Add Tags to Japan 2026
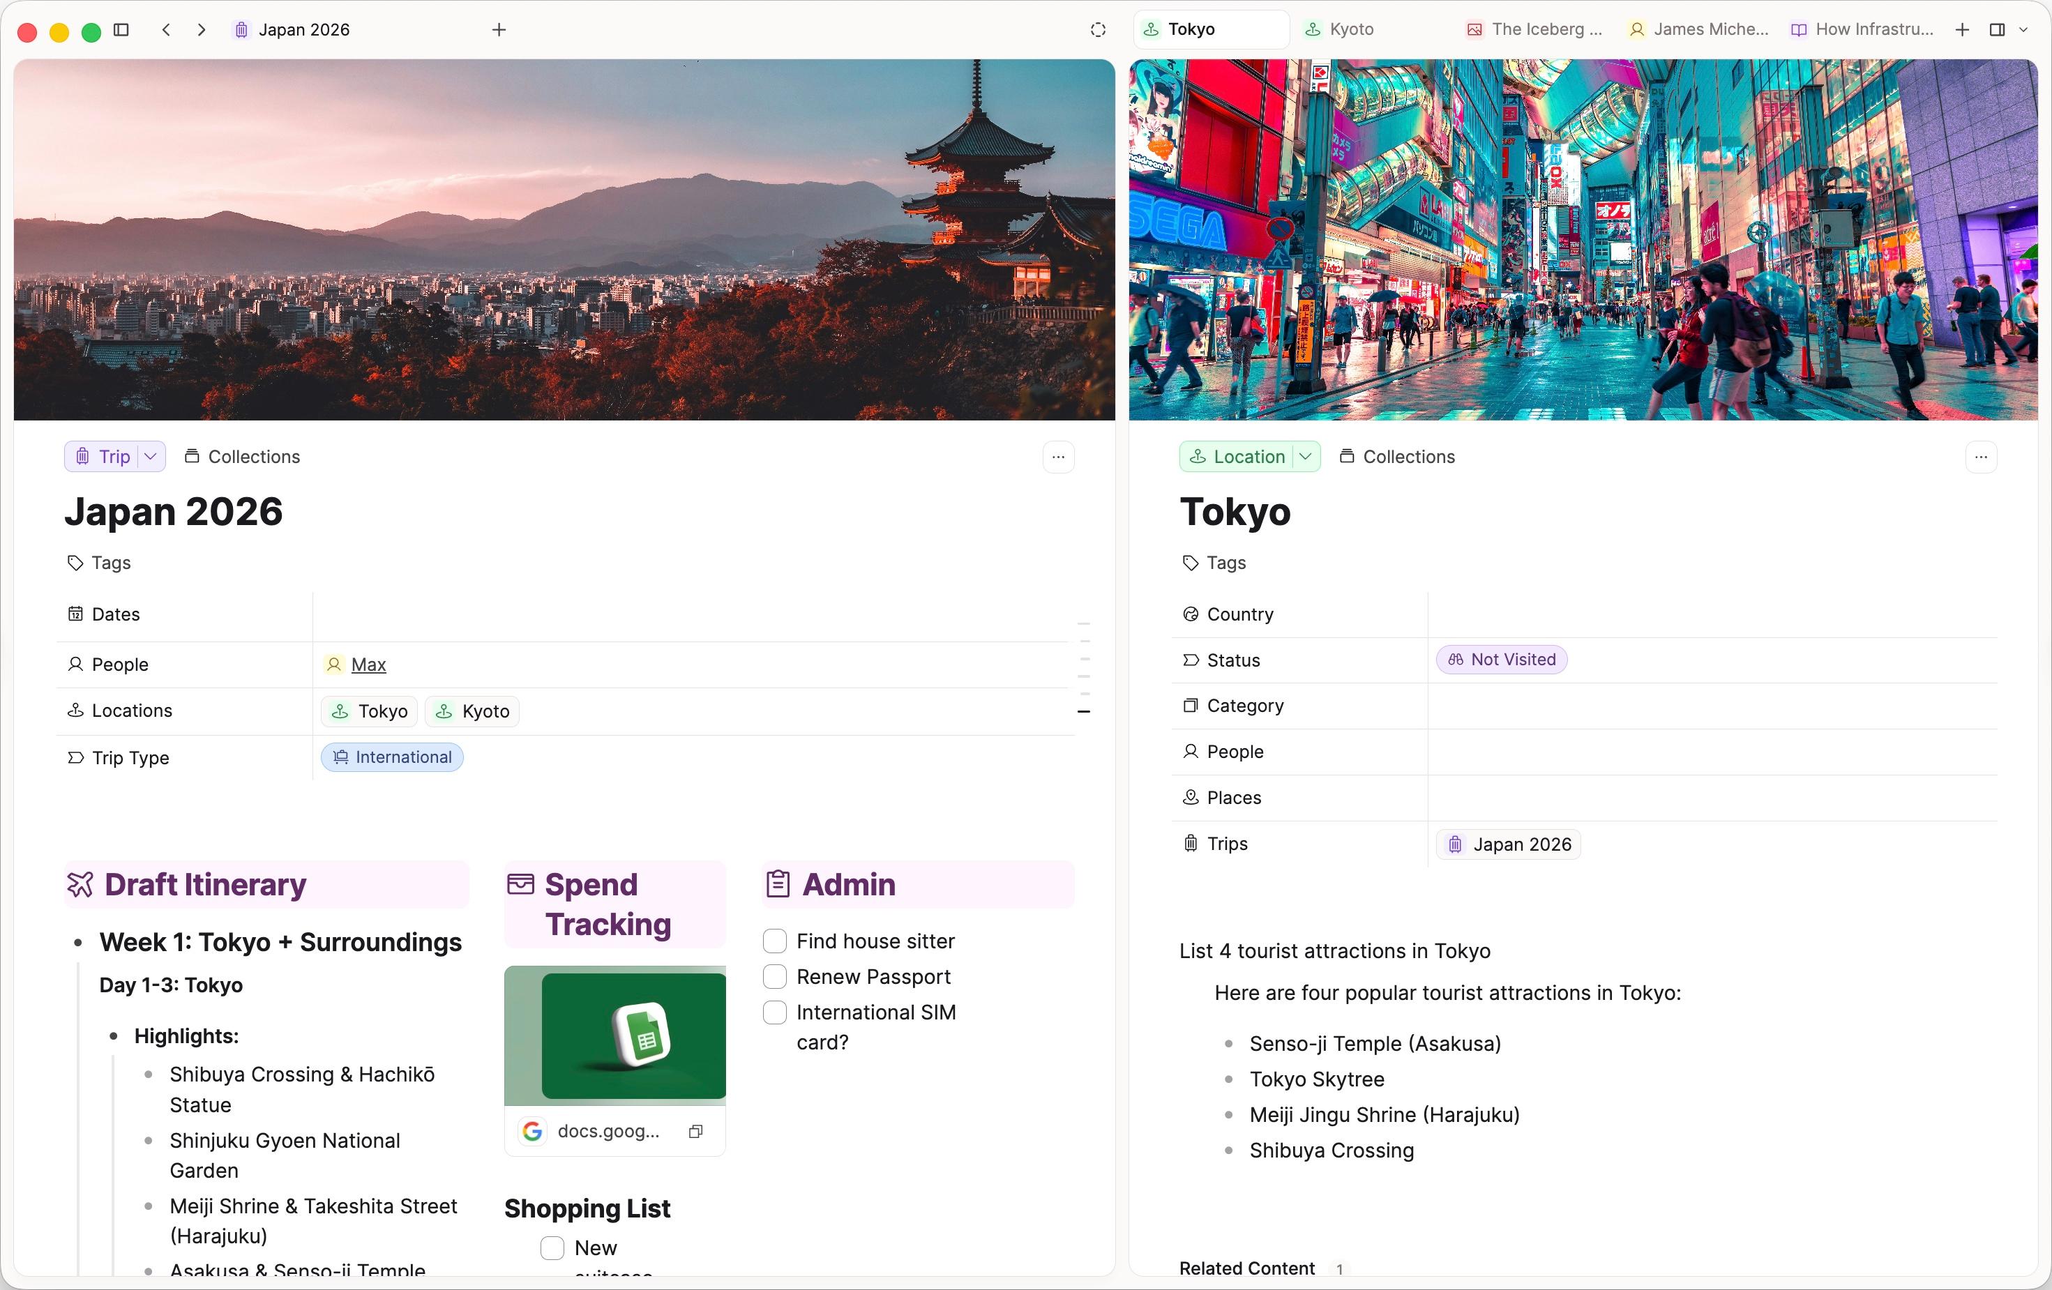2052x1290 pixels. click(99, 562)
